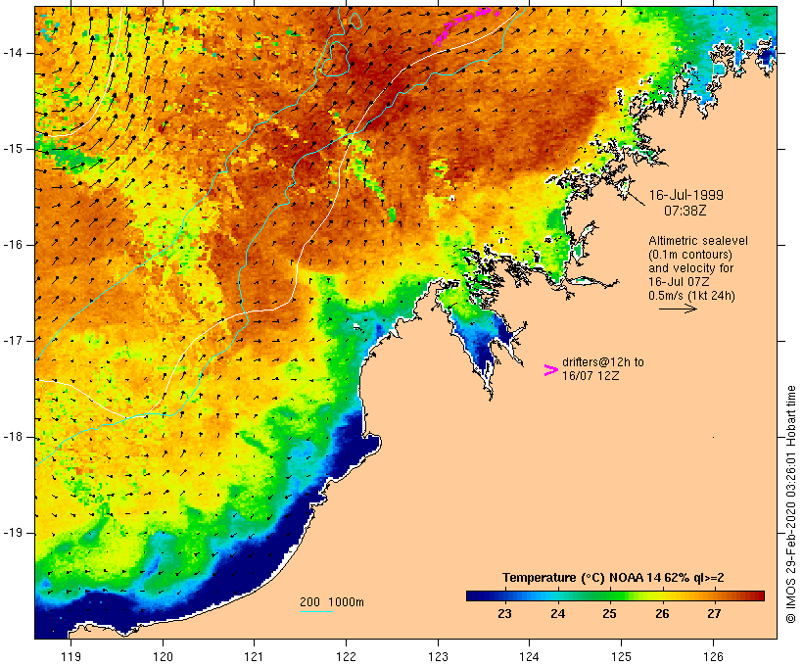Click the latitude label -17
This screenshot has width=803, height=666.
coord(12,341)
